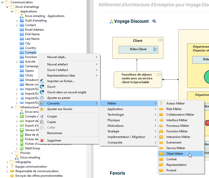Open the Motivations convert submenu
Image resolution: width=209 pixels, height=178 pixels.
point(128,126)
